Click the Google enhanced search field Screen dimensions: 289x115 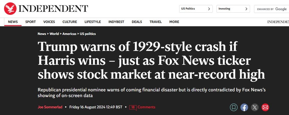271,9
